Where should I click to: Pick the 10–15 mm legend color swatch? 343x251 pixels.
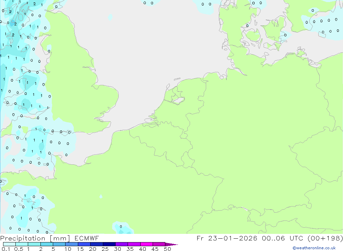click(72, 244)
